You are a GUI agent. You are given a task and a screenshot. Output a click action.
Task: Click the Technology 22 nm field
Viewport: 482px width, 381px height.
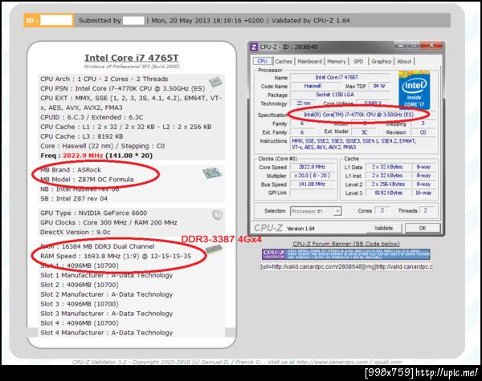[304, 103]
